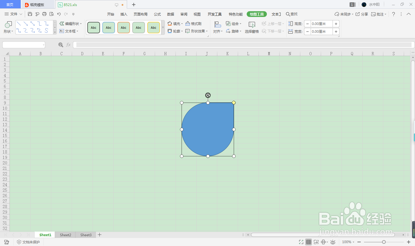
Task: Click the 高度 height input field
Action: 322,24
